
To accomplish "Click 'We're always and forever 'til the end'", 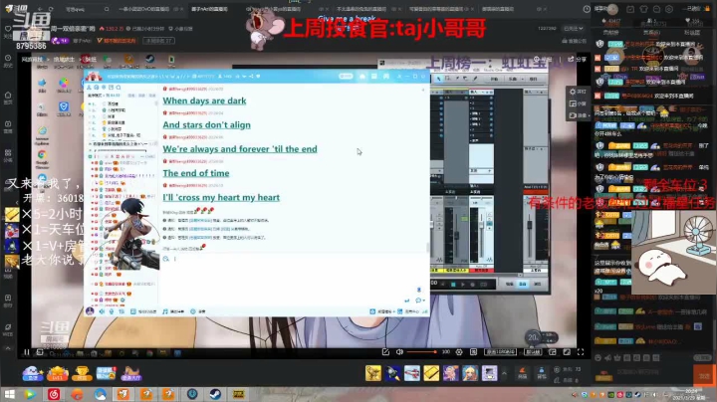I will click(x=240, y=149).
